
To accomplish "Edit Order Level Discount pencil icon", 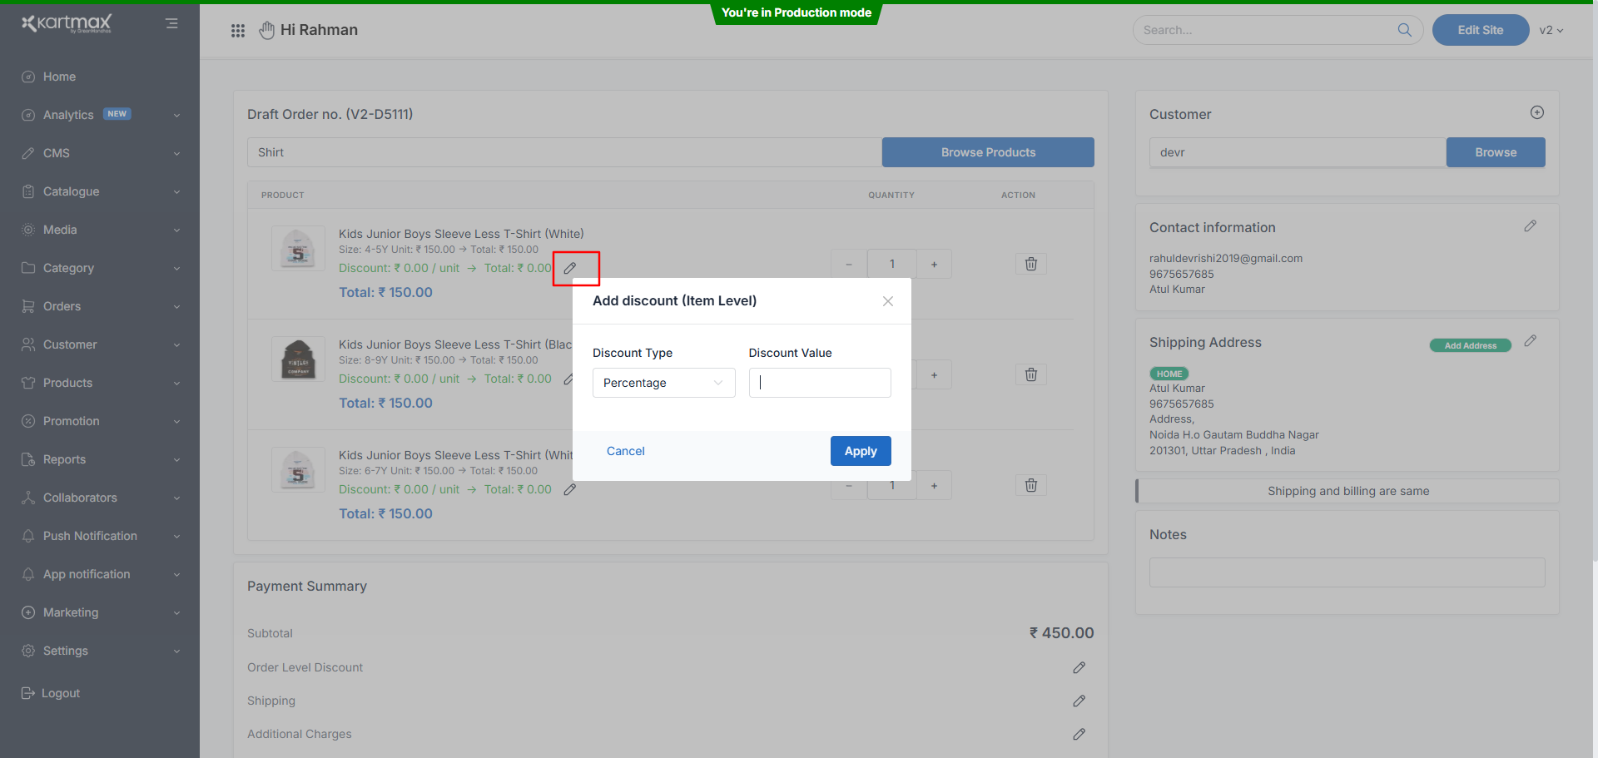I will click(1079, 667).
